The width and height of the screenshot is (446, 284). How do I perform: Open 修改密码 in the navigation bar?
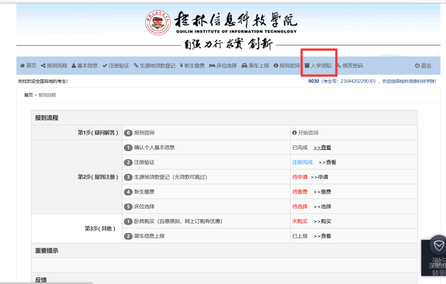(x=352, y=66)
